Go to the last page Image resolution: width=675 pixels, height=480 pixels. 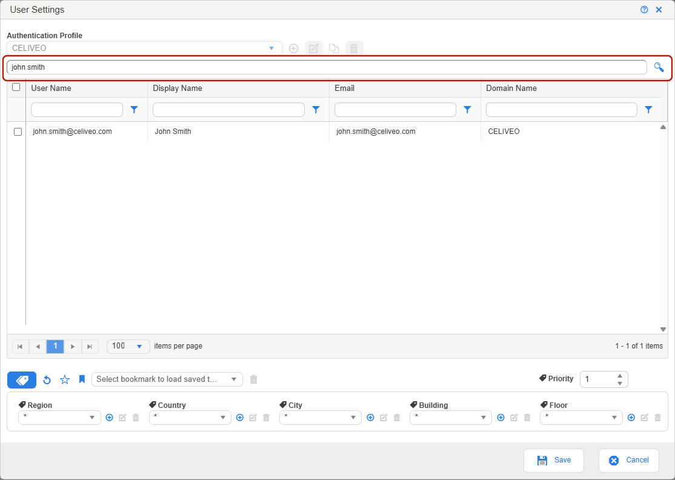[90, 347]
